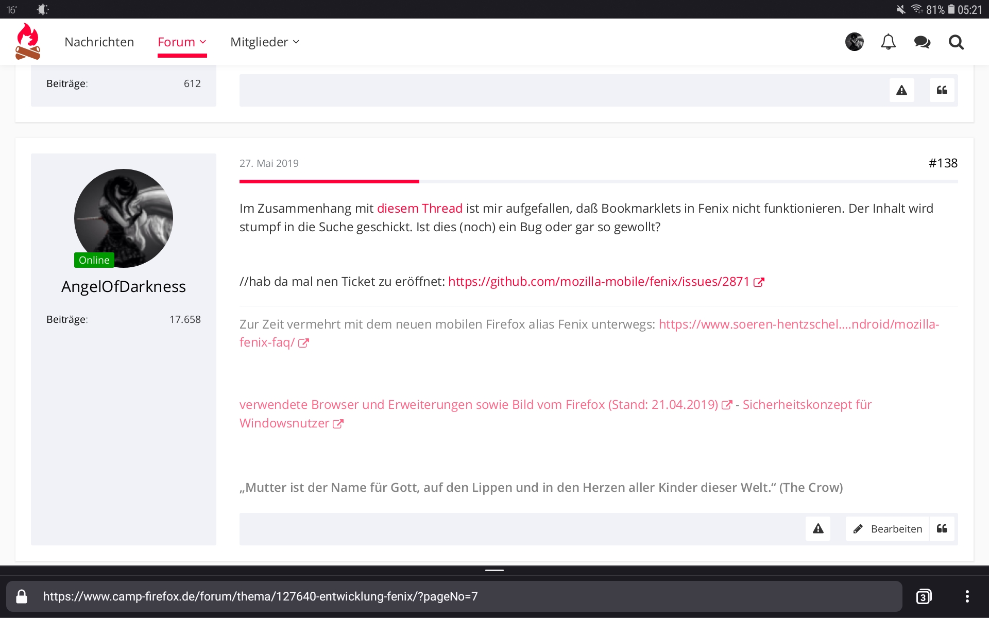Click the Bearbeiten edit button
Viewport: 989px width, 618px height.
888,528
